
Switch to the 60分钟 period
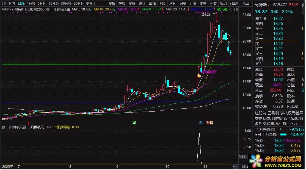tap(79, 3)
